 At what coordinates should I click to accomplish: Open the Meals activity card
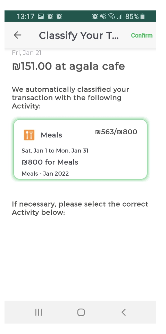coord(80,149)
